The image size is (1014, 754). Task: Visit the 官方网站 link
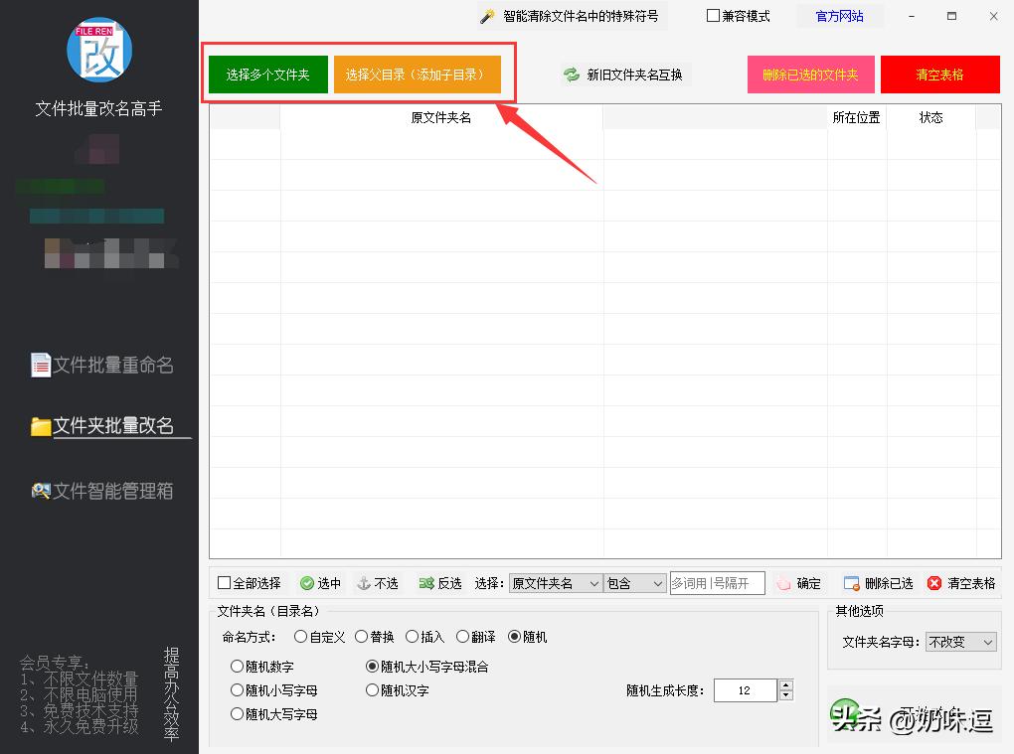pyautogui.click(x=838, y=16)
